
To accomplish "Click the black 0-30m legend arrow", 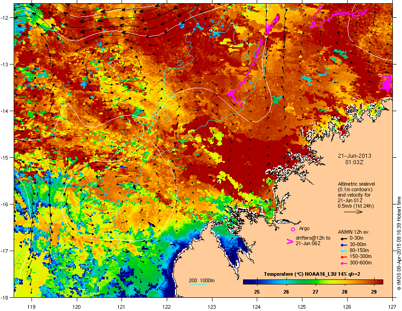I will click(344, 239).
